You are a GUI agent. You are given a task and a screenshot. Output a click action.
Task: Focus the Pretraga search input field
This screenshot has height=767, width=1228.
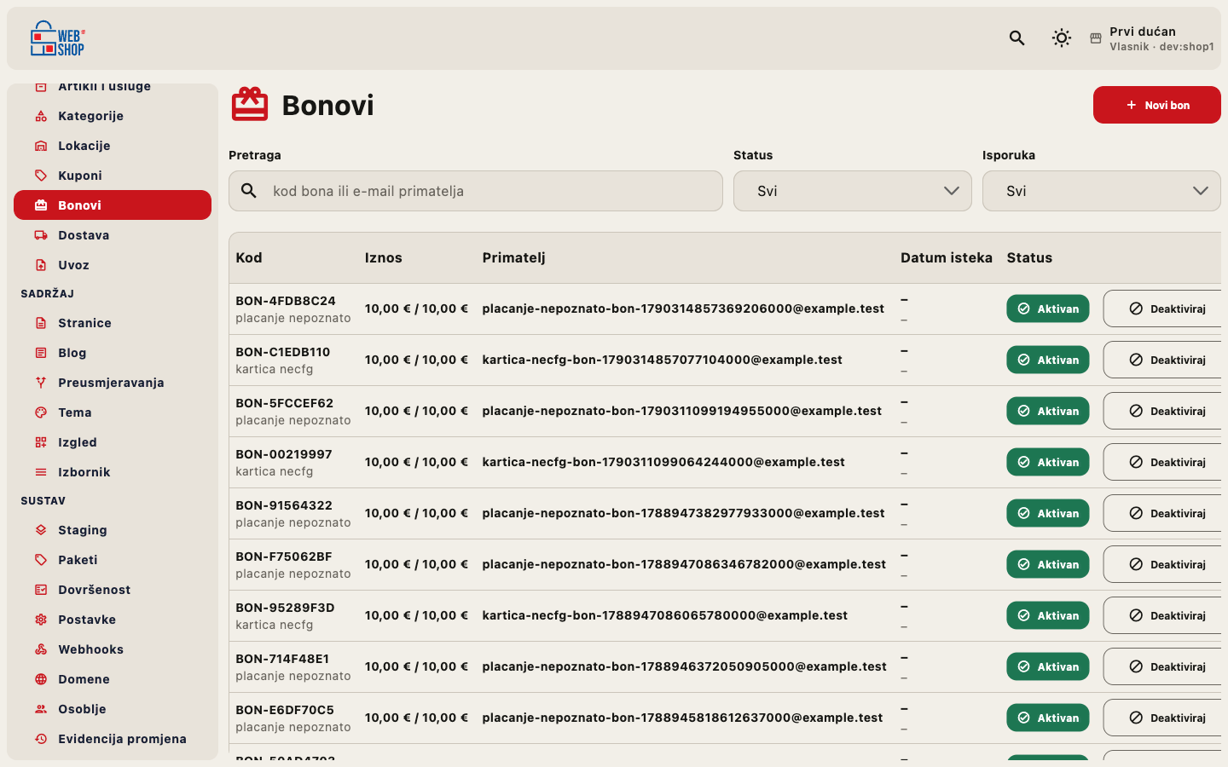(476, 191)
